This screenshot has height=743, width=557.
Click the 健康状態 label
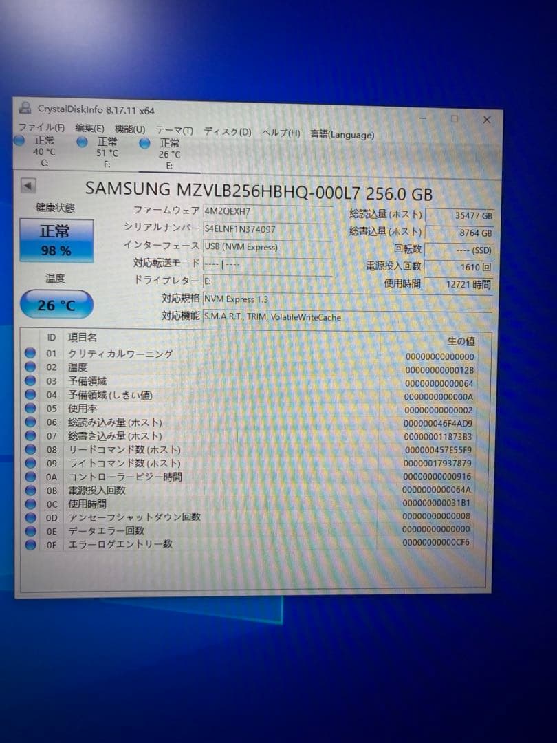(56, 208)
